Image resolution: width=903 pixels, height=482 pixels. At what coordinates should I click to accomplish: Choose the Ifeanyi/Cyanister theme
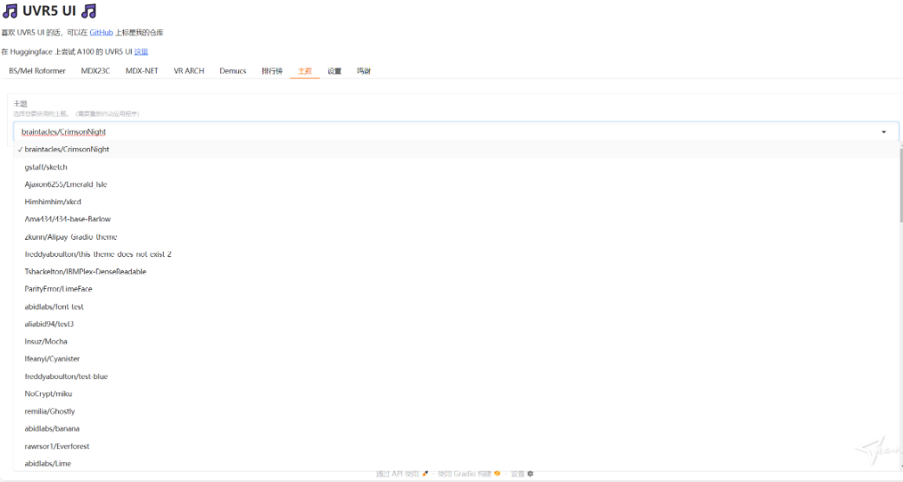click(456, 358)
